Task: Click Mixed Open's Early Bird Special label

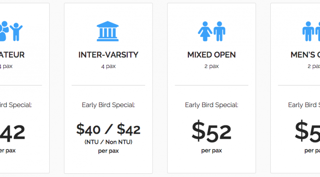Action: point(211,105)
